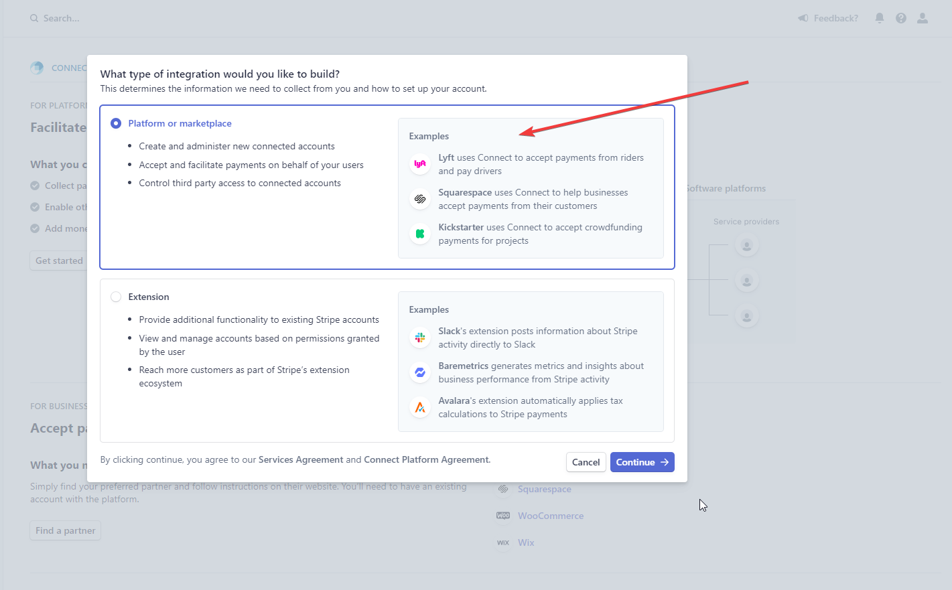This screenshot has height=590, width=952.
Task: Open notifications bell icon
Action: pos(880,18)
